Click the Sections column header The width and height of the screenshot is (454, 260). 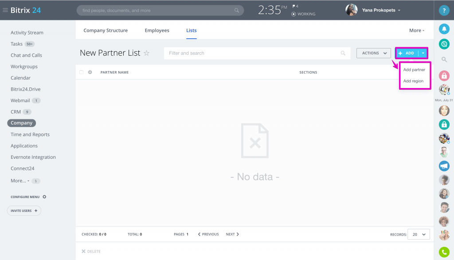point(308,72)
